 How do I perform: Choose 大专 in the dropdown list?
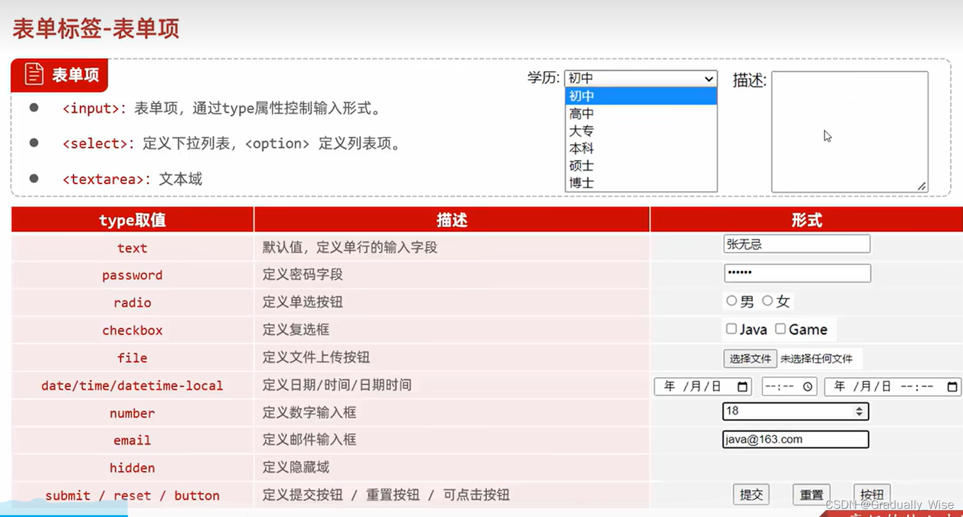click(641, 131)
